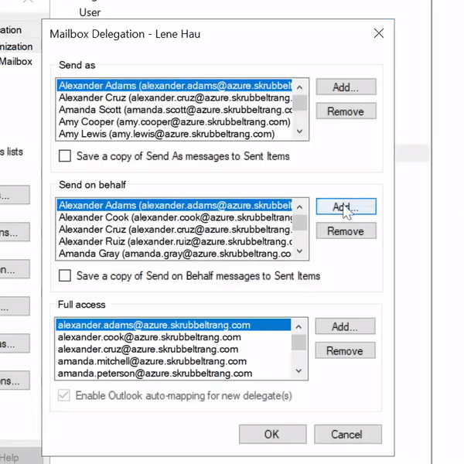
Task: Select Amy Lewis in Send as list
Action: pyautogui.click(x=175, y=134)
